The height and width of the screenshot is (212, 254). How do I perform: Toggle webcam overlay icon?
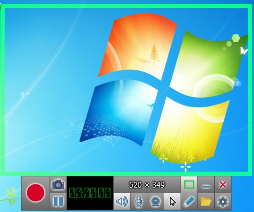coord(155,201)
